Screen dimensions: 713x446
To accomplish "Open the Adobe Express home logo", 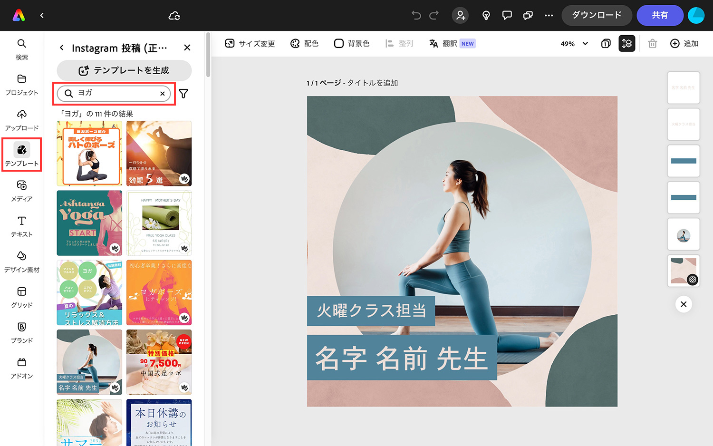I will (19, 15).
